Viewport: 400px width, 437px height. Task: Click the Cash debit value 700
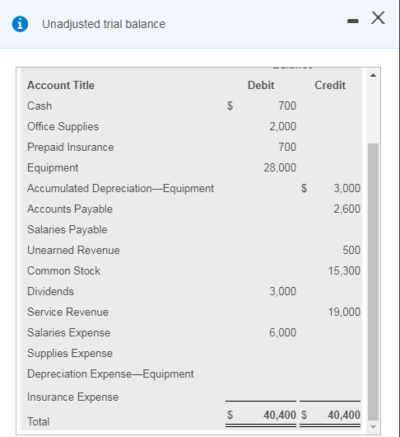click(287, 106)
